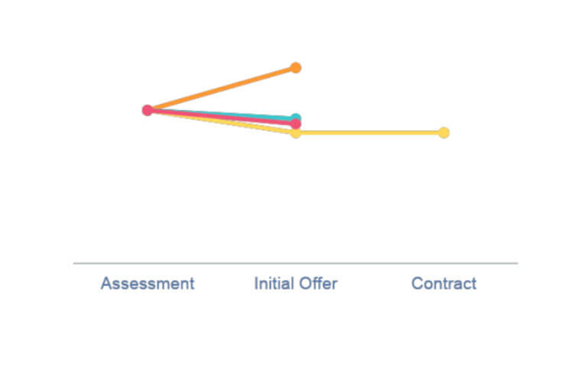The image size is (581, 382).
Task: Select the yellow data point at Initial Offer
Action: point(295,133)
